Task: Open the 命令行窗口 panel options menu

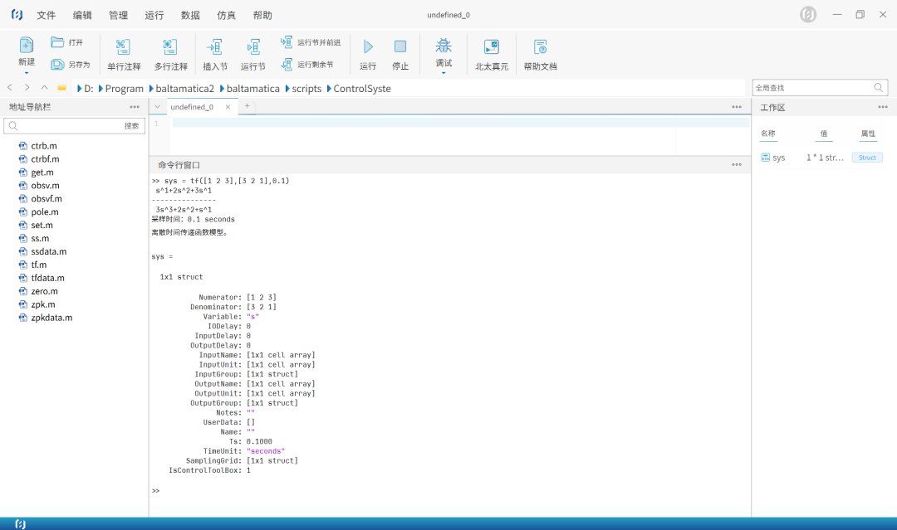Action: [736, 165]
